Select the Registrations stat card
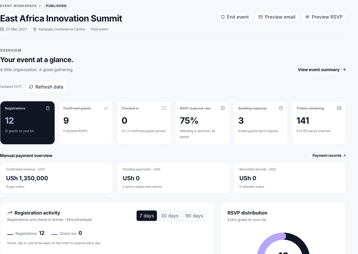Screen dimensions: 358x254 click(27, 123)
